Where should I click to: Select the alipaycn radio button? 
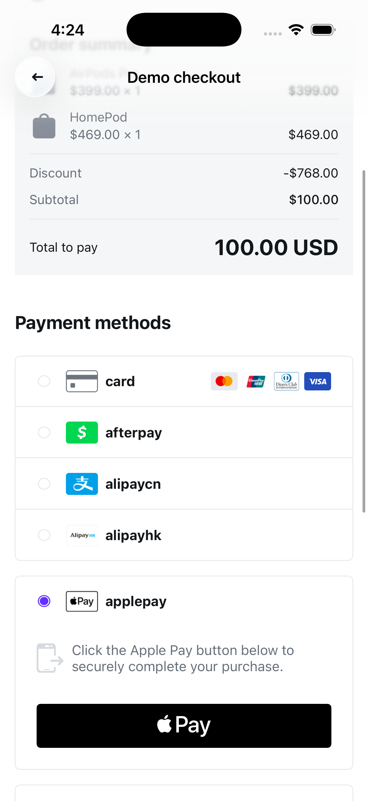pyautogui.click(x=44, y=484)
